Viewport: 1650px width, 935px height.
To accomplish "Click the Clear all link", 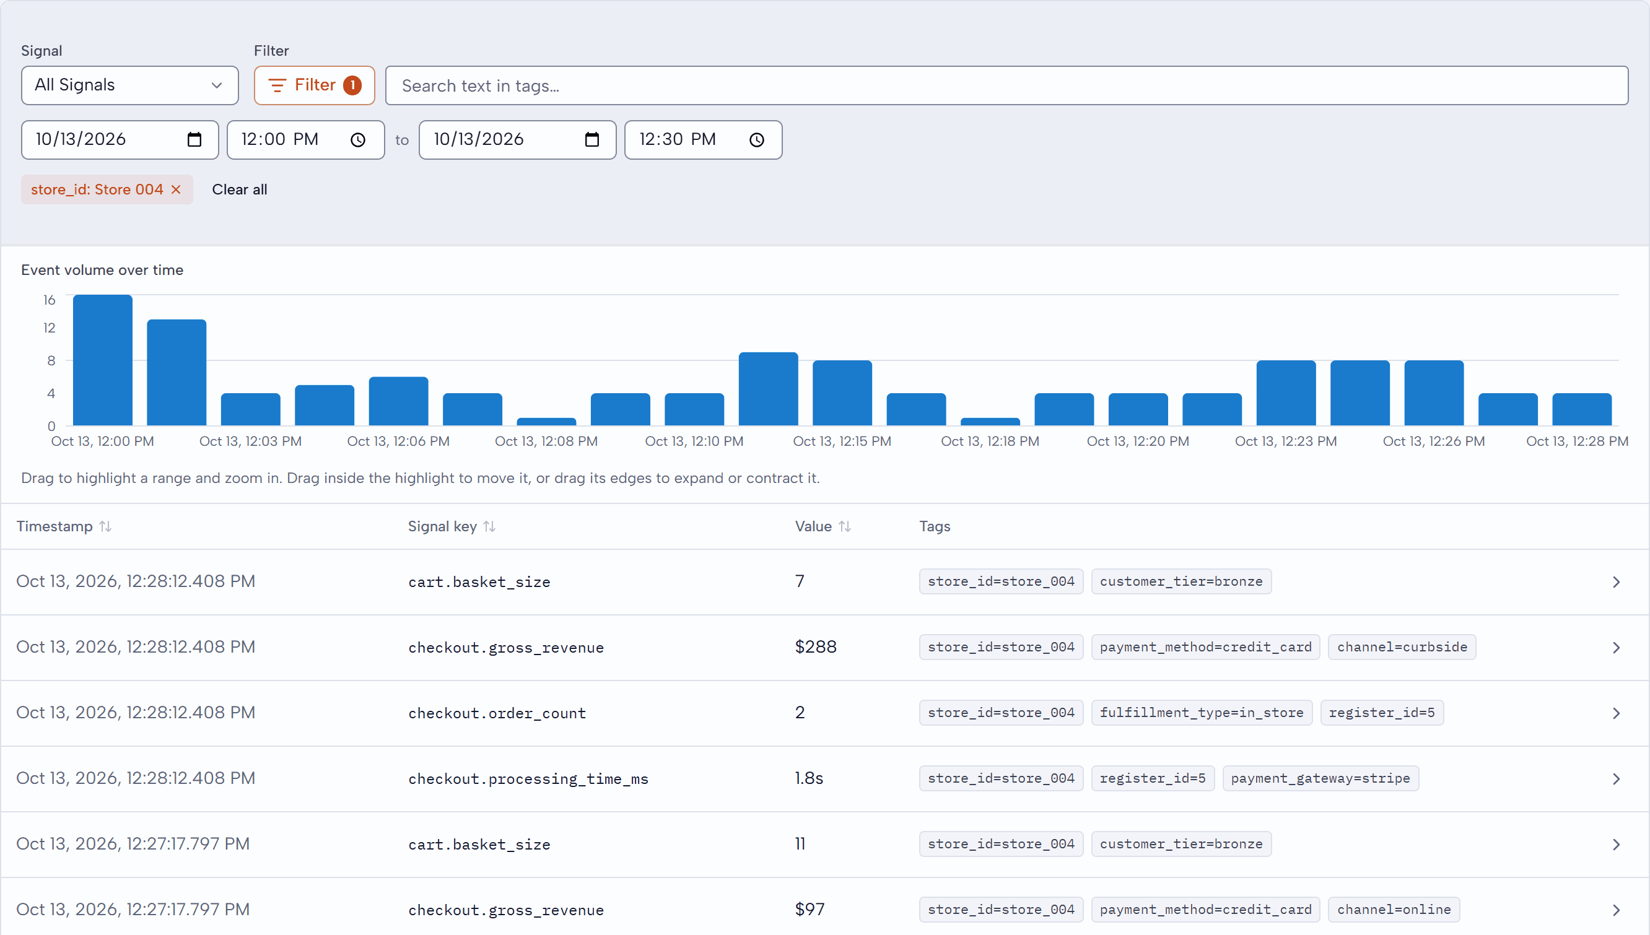I will (240, 189).
